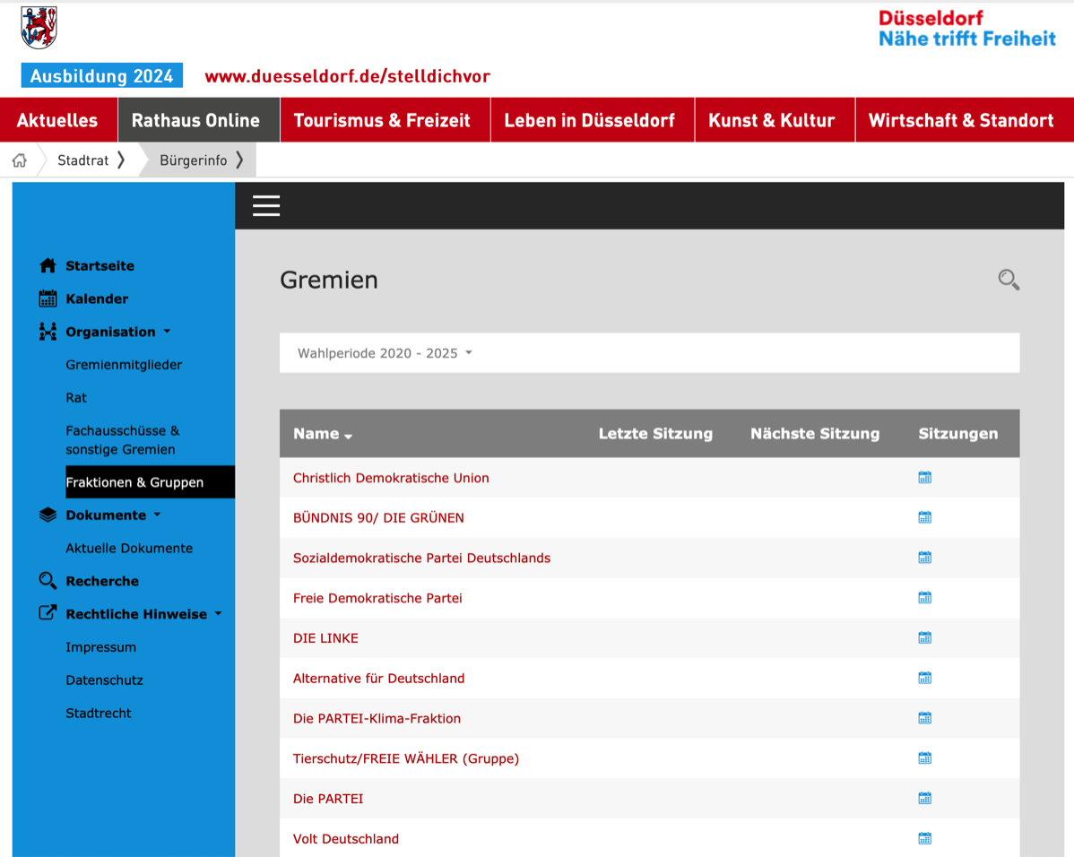Click the magnifier icon beside Recherche

click(x=48, y=581)
